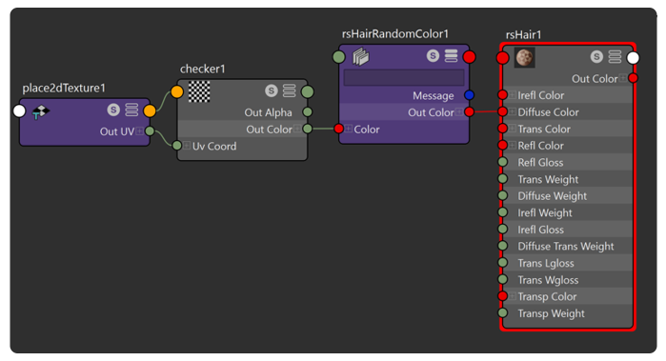This screenshot has height=361, width=666.
Task: Click the place2dTexture1 node type icon
Action: [x=40, y=112]
